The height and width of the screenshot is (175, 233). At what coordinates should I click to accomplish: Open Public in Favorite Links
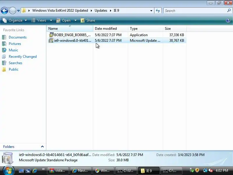pyautogui.click(x=13, y=69)
